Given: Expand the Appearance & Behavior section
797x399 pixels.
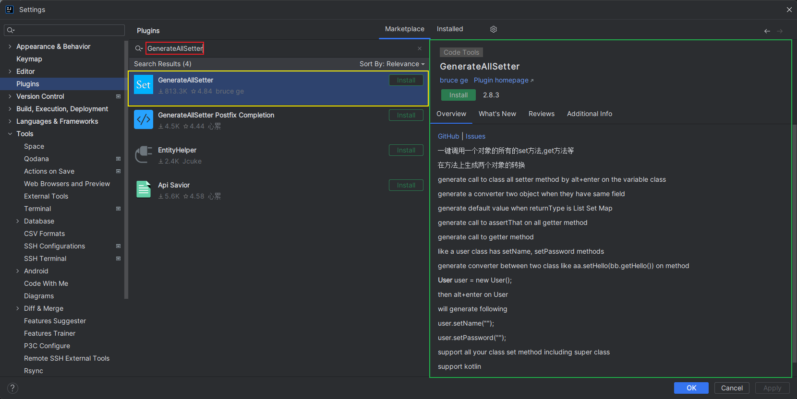Looking at the screenshot, I should coord(10,47).
